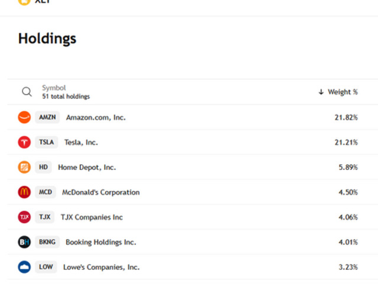Click the Home Depot logo icon
The width and height of the screenshot is (378, 284).
[x=24, y=167]
